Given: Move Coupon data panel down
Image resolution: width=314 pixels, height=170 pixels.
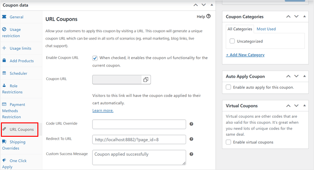Looking at the screenshot, I should (x=204, y=5).
